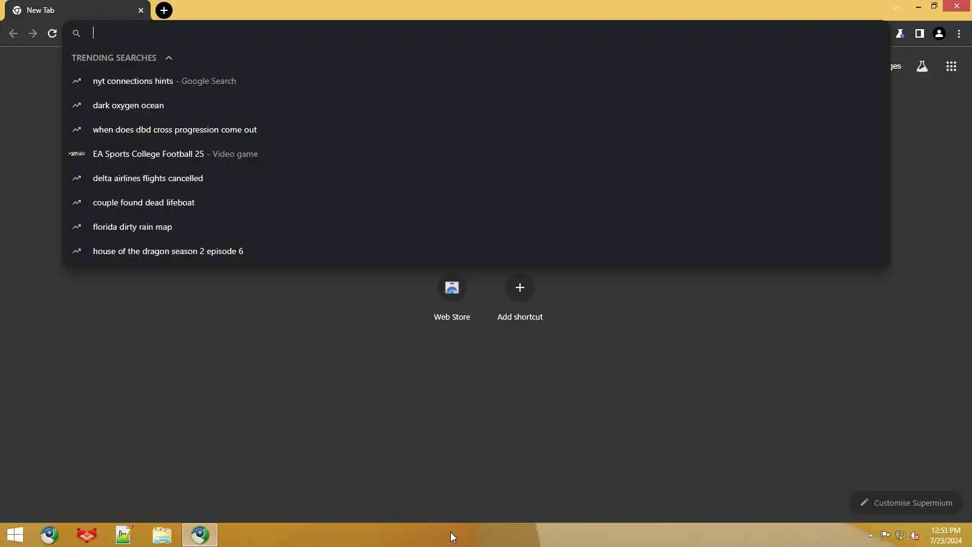Choose 'florida dirty rain map' suggestion

476,227
